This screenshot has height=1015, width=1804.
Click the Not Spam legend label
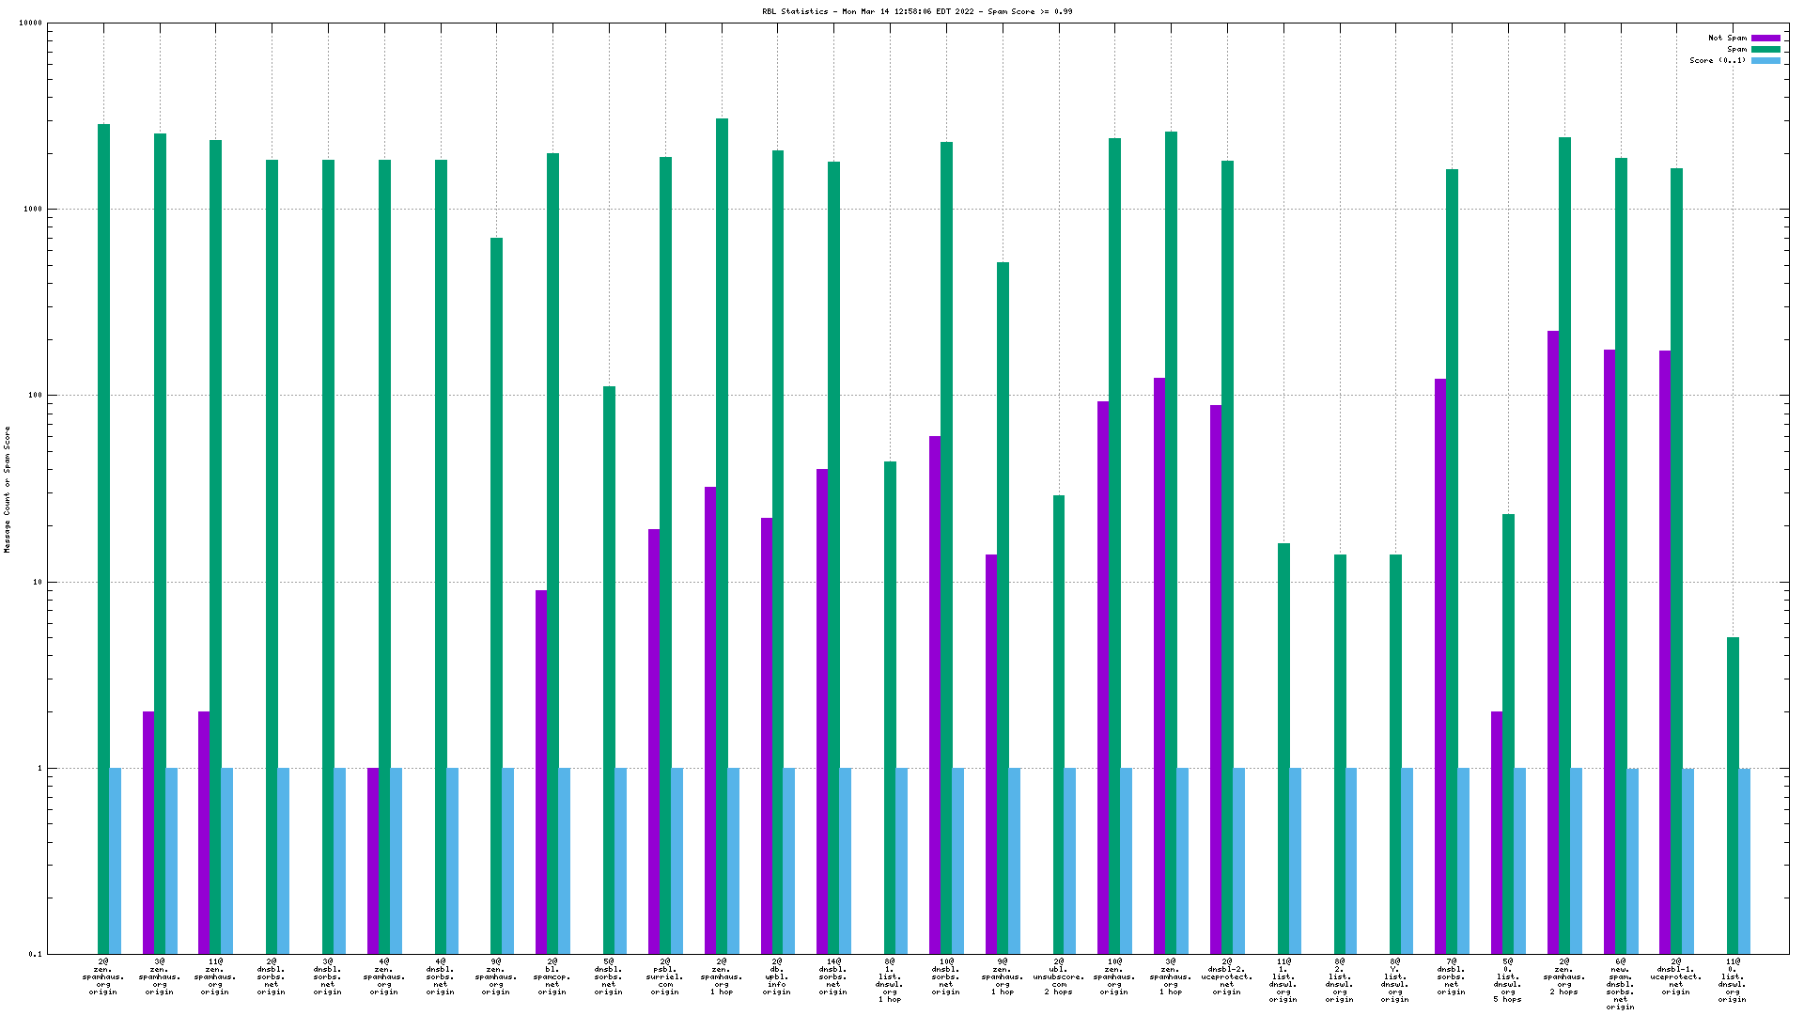point(1727,39)
